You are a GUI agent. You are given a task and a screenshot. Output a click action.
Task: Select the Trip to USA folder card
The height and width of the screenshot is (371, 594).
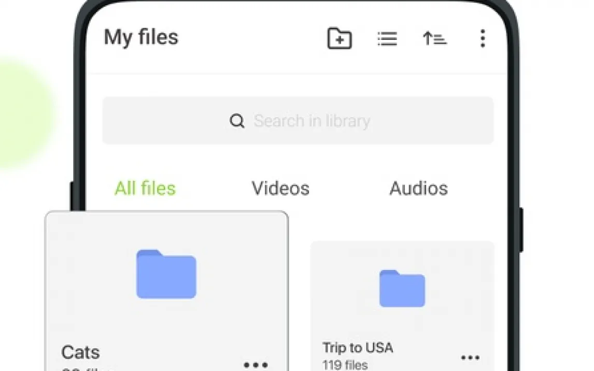click(x=402, y=306)
